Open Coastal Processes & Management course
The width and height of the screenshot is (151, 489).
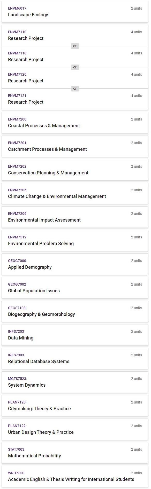coord(75,123)
